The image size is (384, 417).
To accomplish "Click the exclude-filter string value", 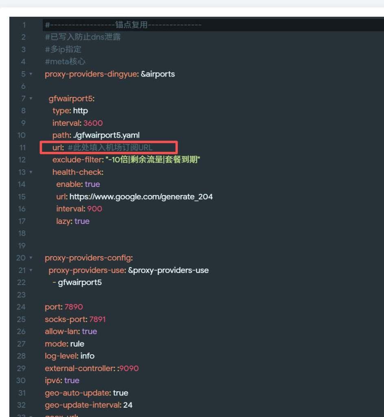I will (153, 160).
